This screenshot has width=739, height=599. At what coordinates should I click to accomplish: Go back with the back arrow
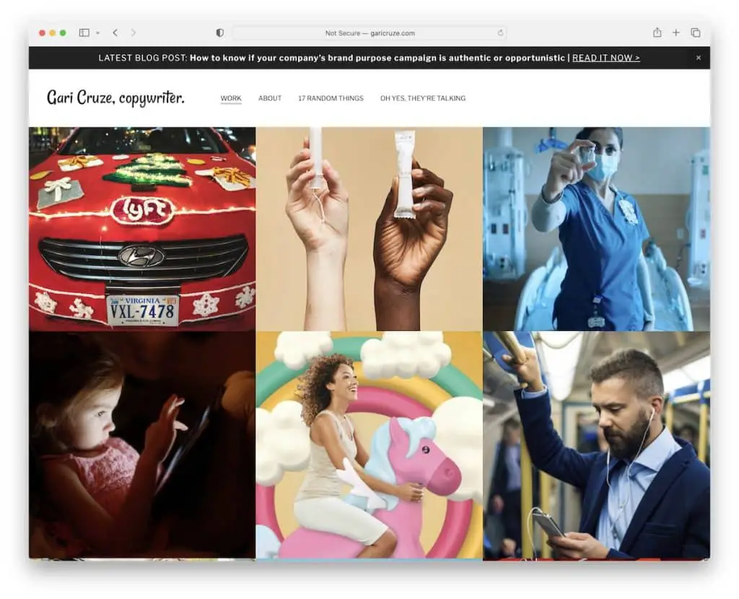coord(115,33)
